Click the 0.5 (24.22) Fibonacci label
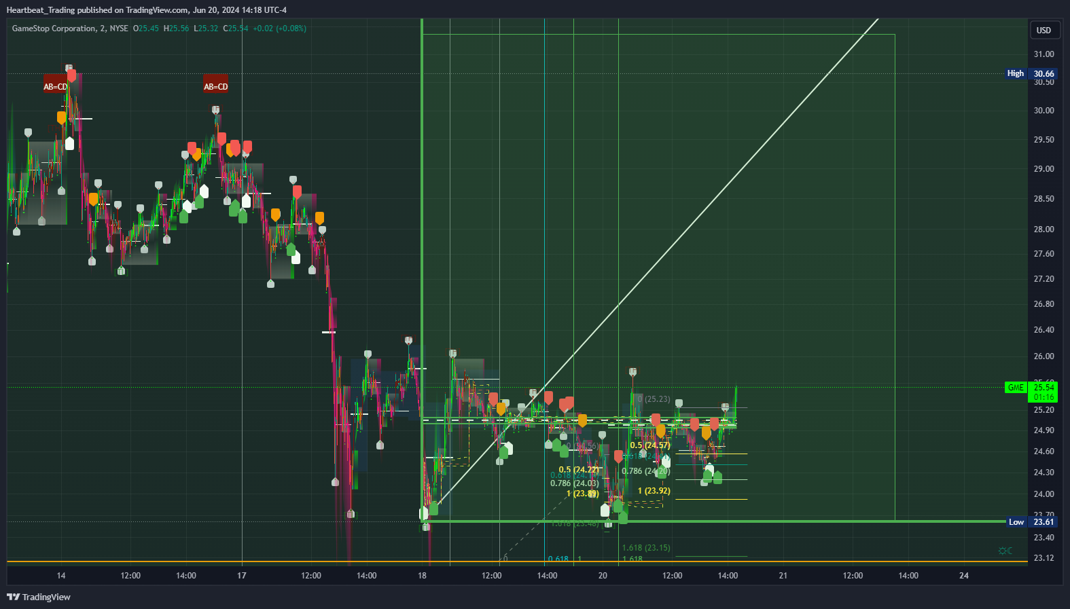The image size is (1070, 609). tap(579, 470)
